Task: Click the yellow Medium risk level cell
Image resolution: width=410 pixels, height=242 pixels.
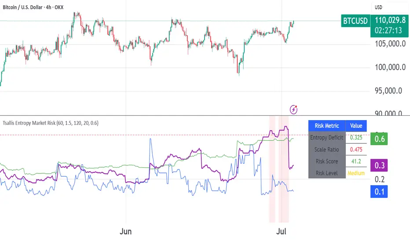Action: (356, 173)
